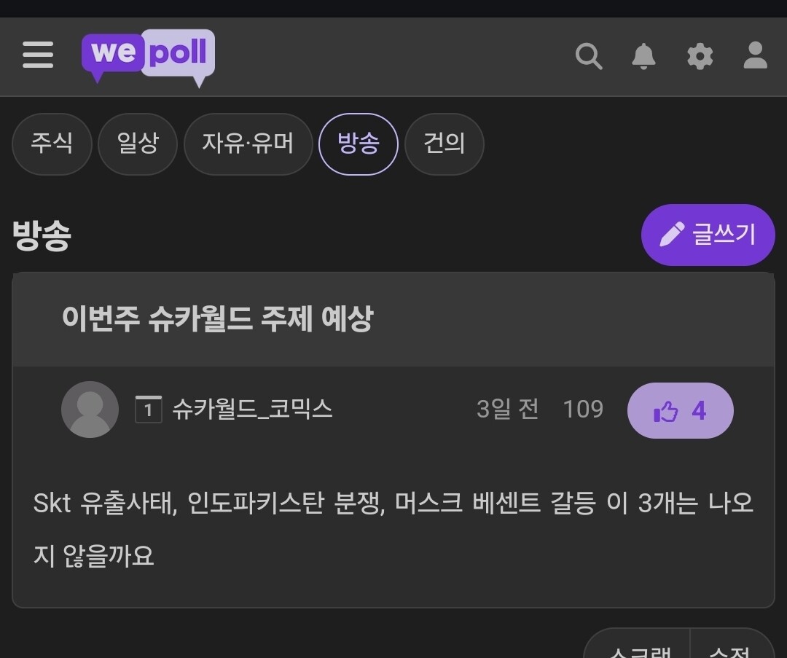Click the 방송 board heading

point(42,236)
